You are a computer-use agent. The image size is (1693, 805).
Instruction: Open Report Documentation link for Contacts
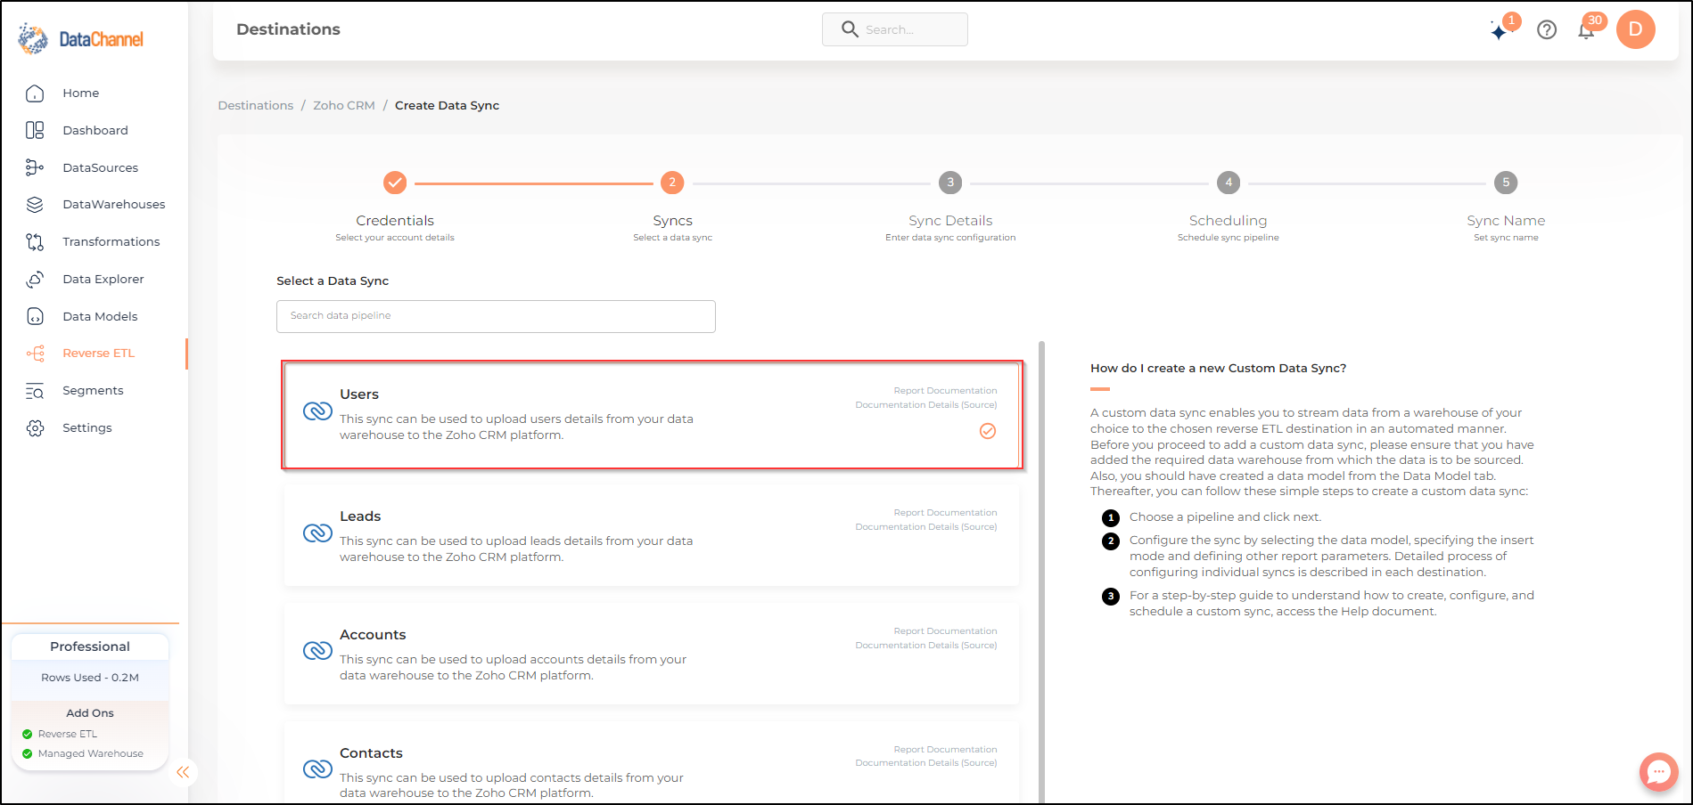tap(945, 750)
